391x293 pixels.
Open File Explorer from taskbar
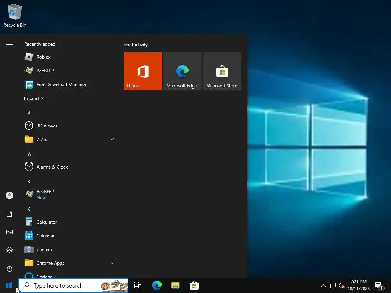point(176,285)
